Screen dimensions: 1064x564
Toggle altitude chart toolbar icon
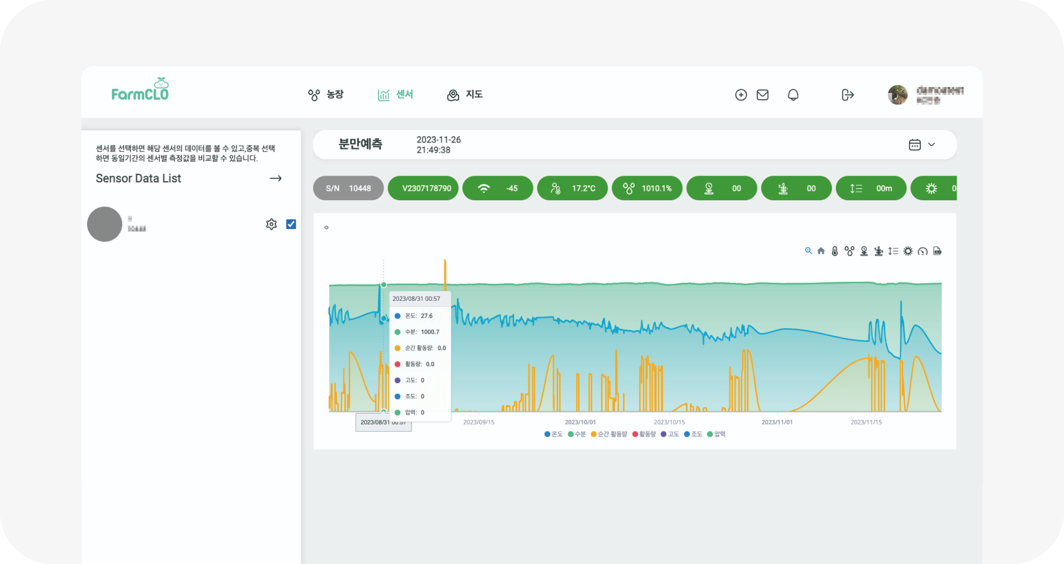[x=893, y=251]
